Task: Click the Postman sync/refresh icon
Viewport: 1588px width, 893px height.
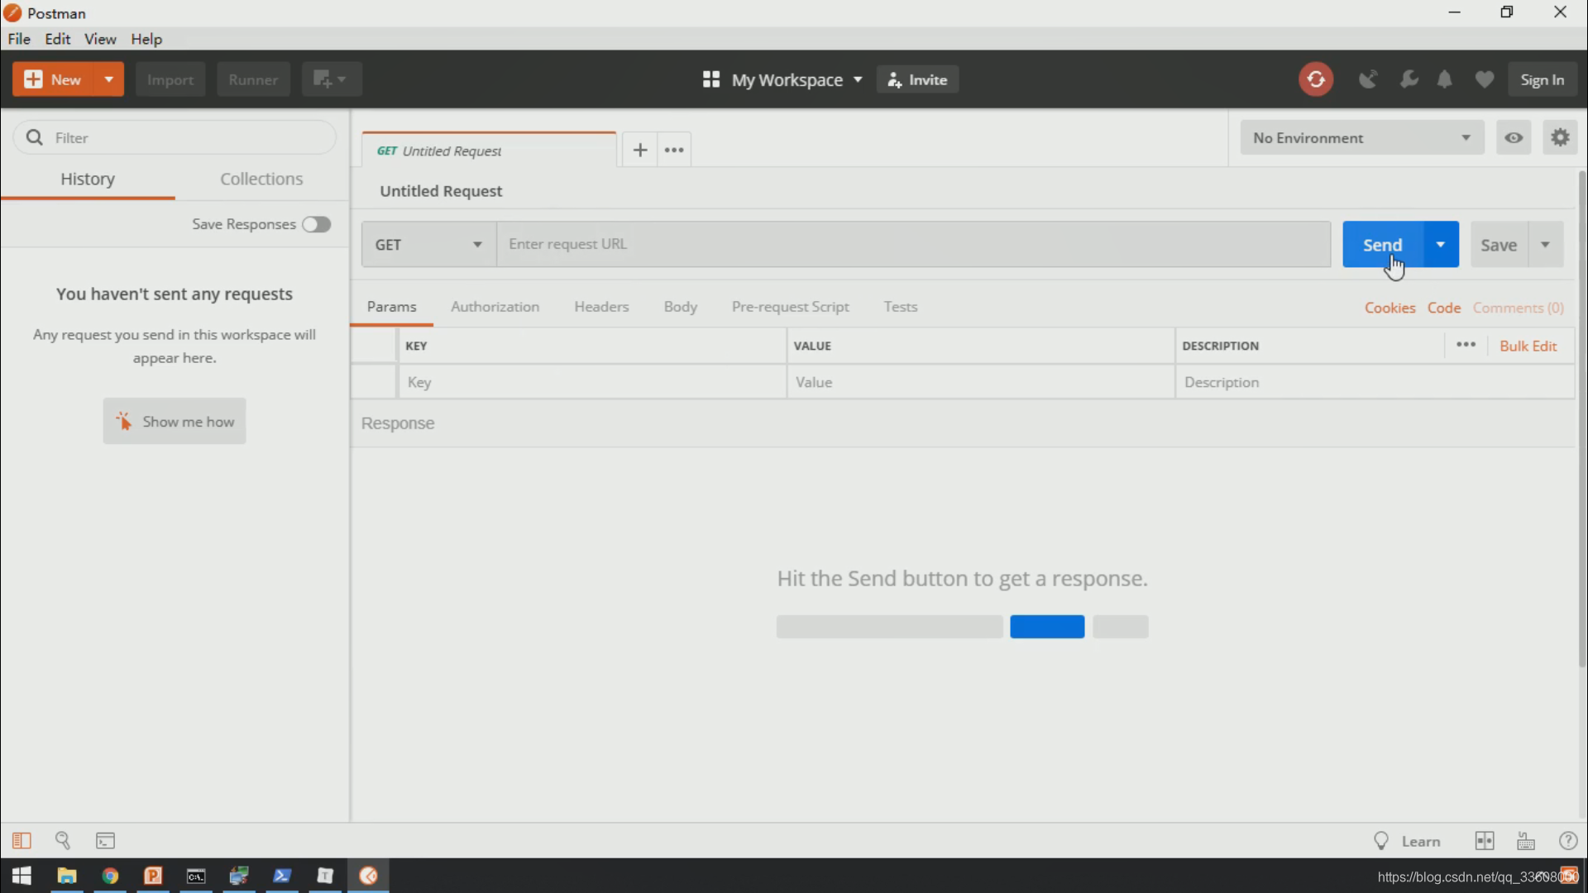Action: tap(1315, 79)
